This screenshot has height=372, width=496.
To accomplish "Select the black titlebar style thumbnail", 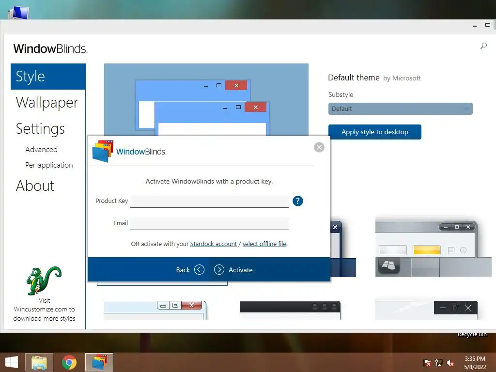I will 290,310.
